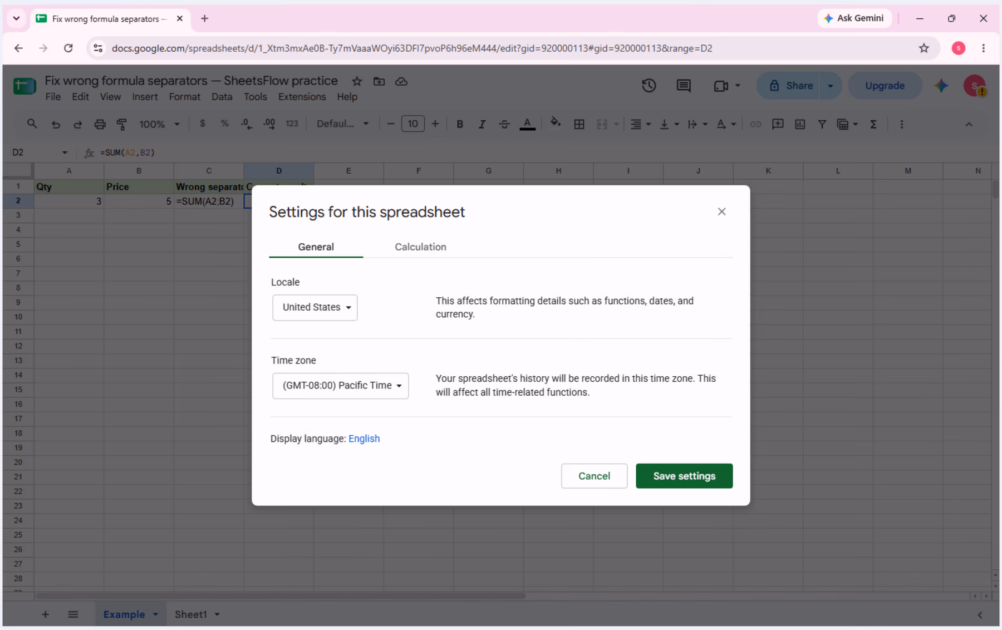Click the Redo arrow icon

click(x=77, y=124)
